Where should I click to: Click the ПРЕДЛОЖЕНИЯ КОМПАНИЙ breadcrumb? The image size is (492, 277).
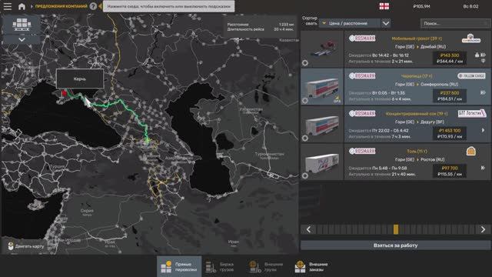pyautogui.click(x=61, y=6)
